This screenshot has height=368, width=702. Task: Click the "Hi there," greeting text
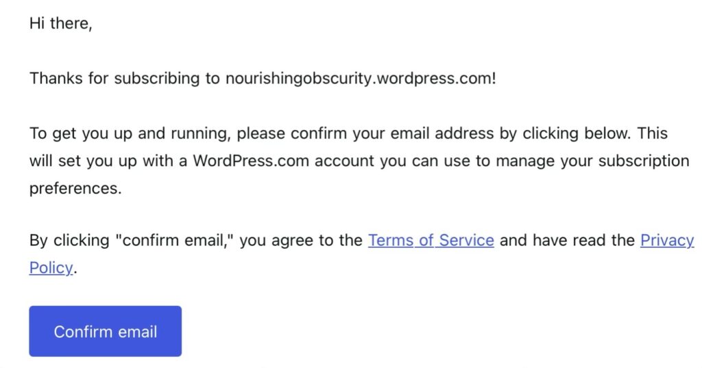coord(60,23)
